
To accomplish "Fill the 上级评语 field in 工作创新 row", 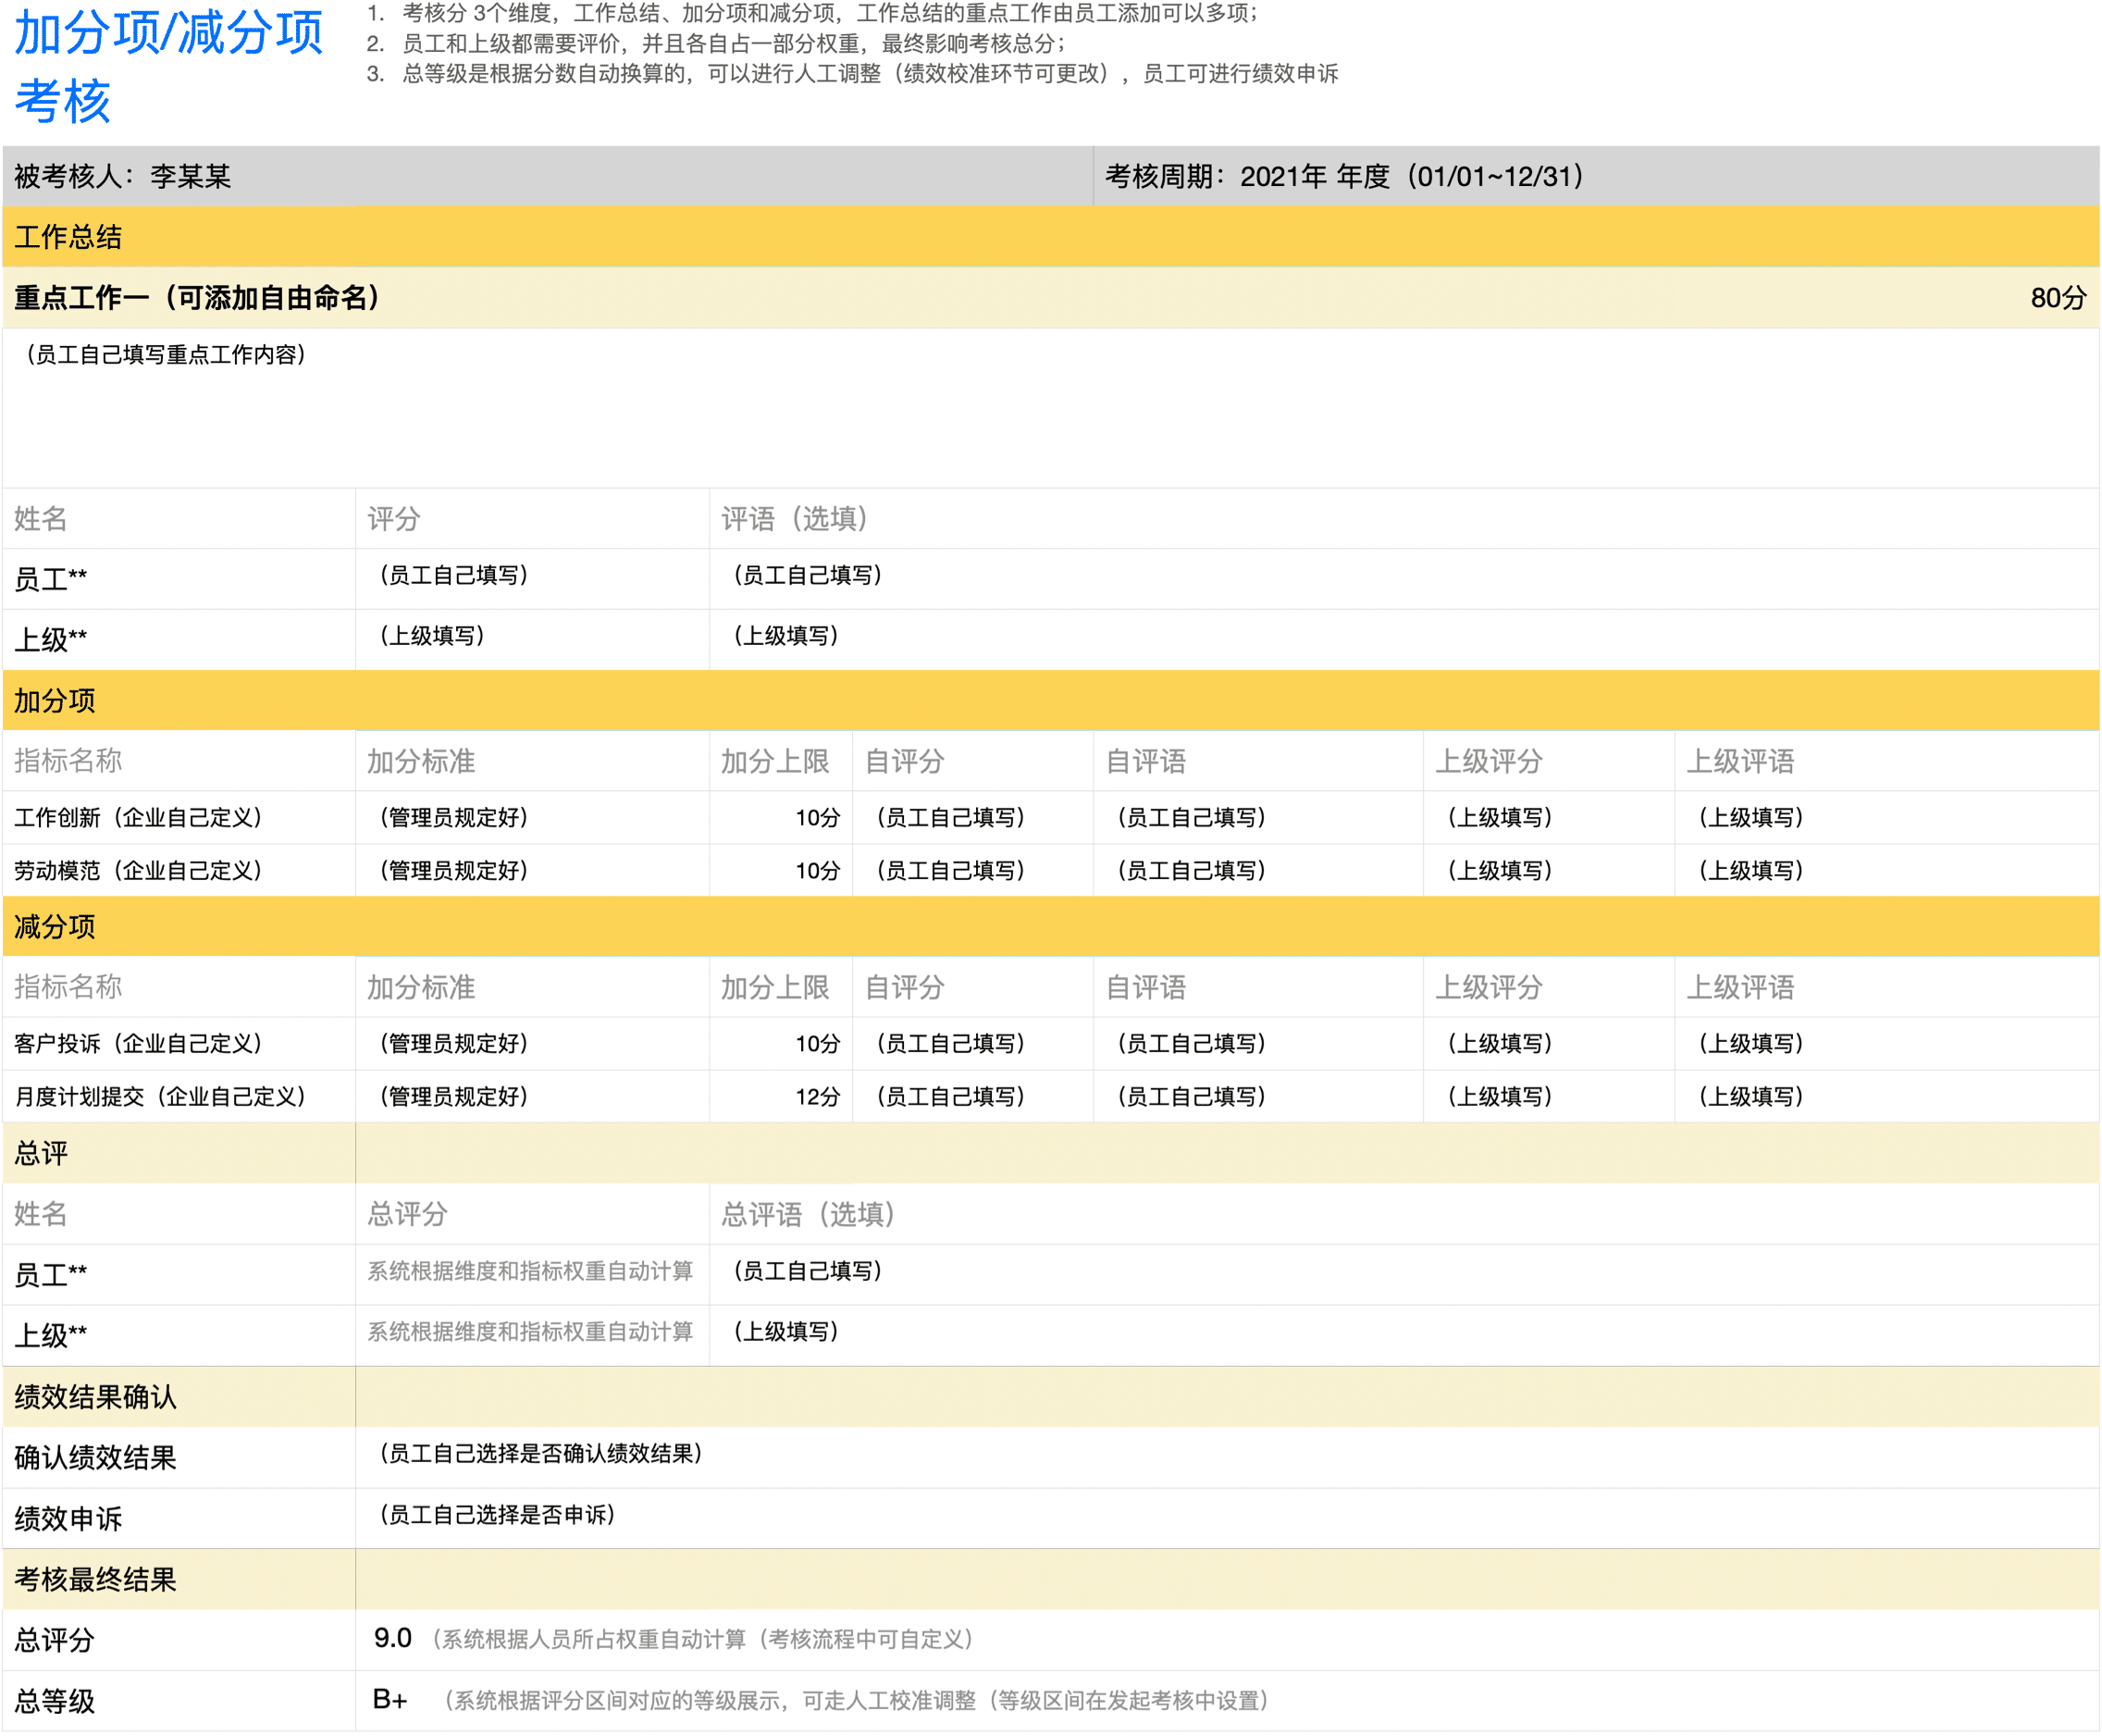I will (1887, 818).
